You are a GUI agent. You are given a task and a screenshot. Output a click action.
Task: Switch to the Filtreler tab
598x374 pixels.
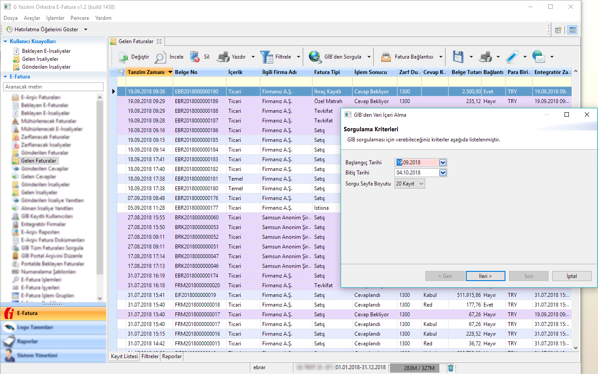150,356
